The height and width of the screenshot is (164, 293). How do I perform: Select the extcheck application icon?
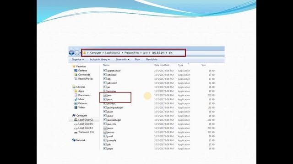[x=105, y=75]
